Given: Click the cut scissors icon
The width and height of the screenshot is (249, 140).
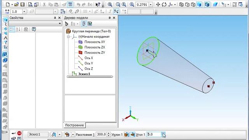Looking at the screenshot, I should click(44, 4).
